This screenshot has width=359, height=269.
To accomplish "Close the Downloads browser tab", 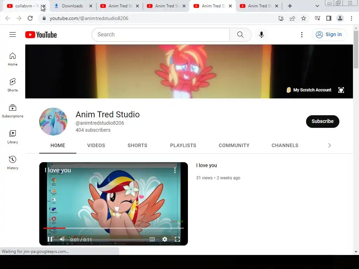I will [91, 6].
